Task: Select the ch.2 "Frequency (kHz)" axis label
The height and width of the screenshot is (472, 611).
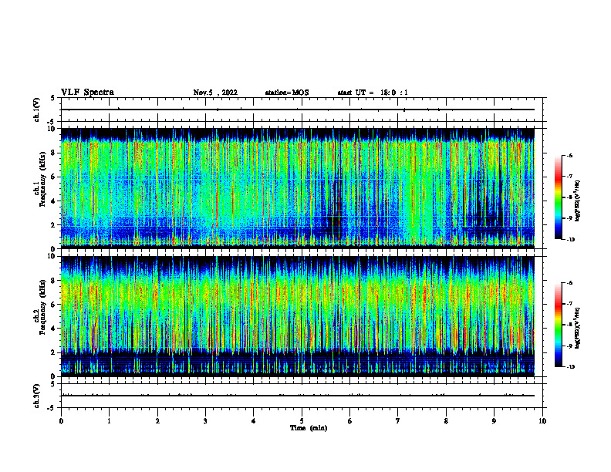Action: click(x=42, y=307)
